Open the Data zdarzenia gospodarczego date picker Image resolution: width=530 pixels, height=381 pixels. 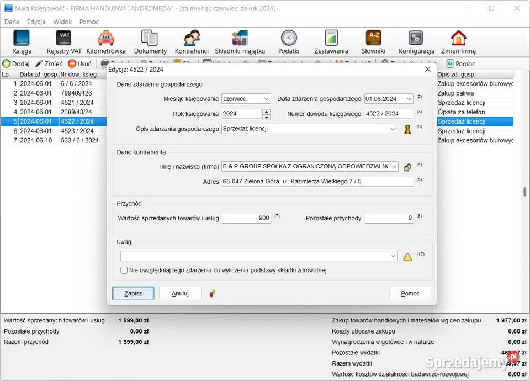(x=409, y=99)
